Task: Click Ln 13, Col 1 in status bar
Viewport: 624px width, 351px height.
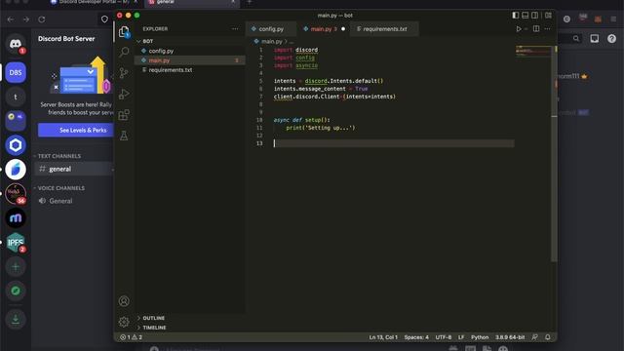Action: pos(383,337)
